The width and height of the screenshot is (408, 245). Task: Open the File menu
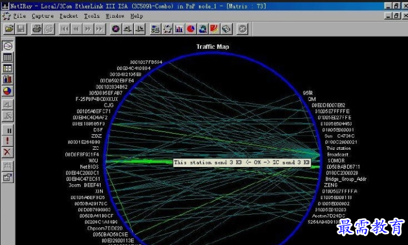pos(20,16)
